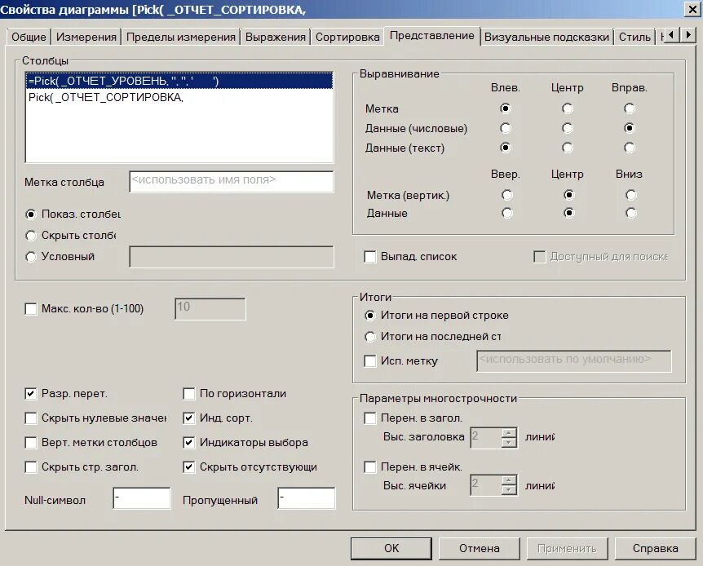Viewport: 703px width, 566px height.
Task: Click the Справка button
Action: coord(655,548)
